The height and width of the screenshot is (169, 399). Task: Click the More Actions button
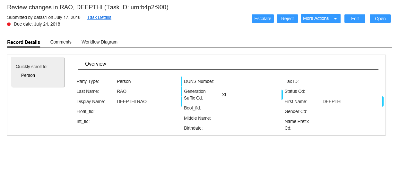tap(316, 19)
